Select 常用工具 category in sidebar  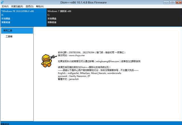[17, 31]
